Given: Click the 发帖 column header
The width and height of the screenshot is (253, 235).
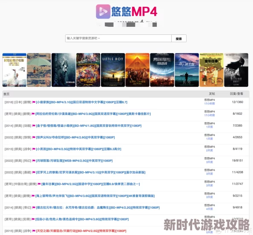Looking at the screenshot, I should click(x=212, y=94).
